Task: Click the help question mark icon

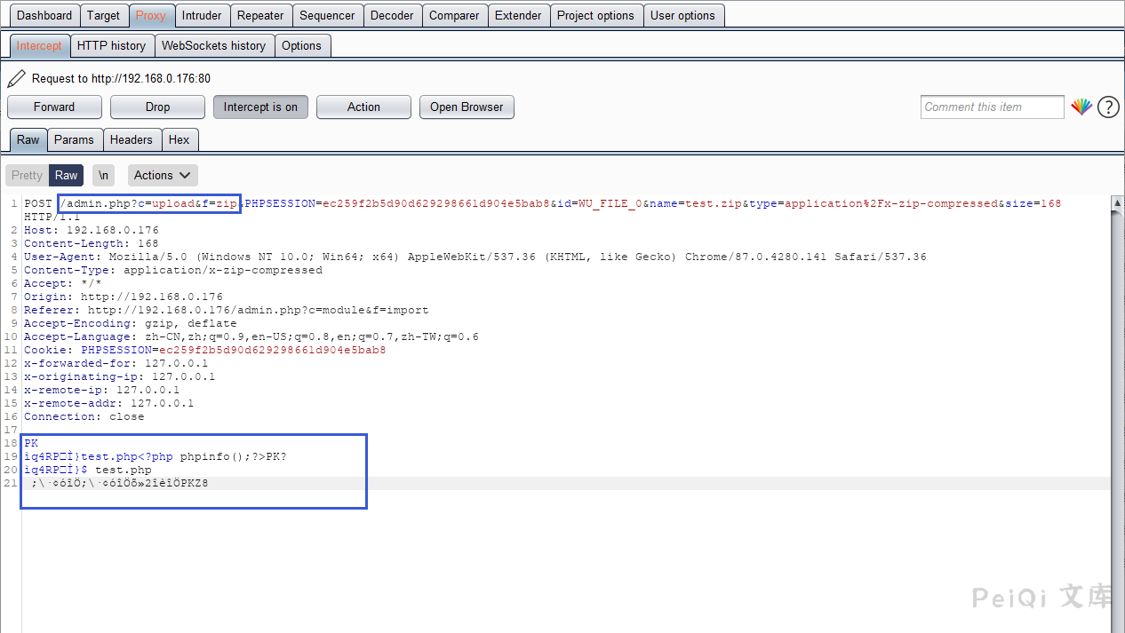Action: pyautogui.click(x=1108, y=107)
